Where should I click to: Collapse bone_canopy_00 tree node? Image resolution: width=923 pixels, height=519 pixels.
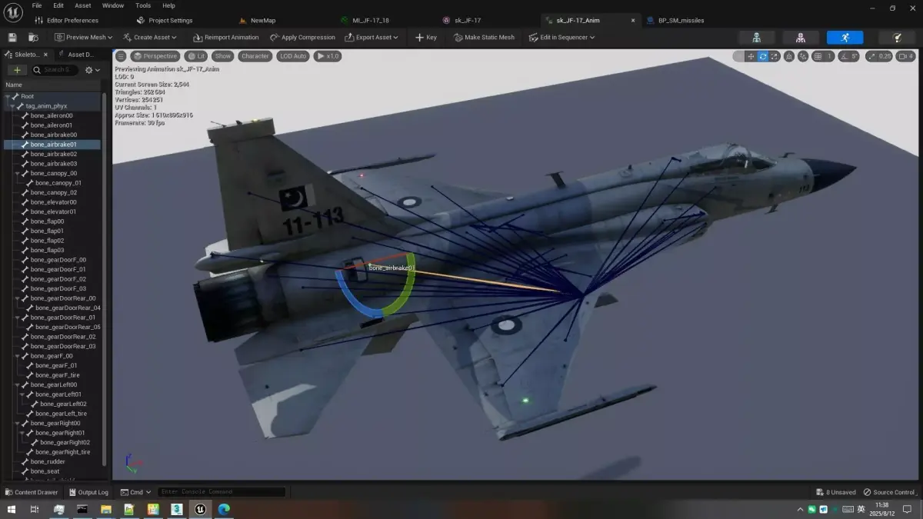coord(18,173)
